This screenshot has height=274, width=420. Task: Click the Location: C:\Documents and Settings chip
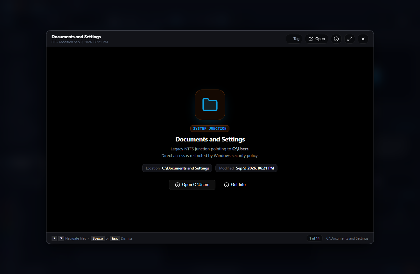click(x=178, y=168)
